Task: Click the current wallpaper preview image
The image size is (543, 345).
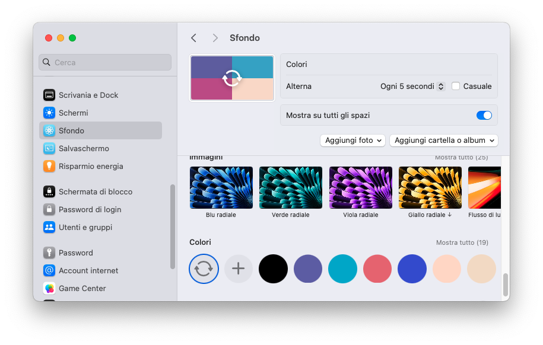Action: coord(232,78)
